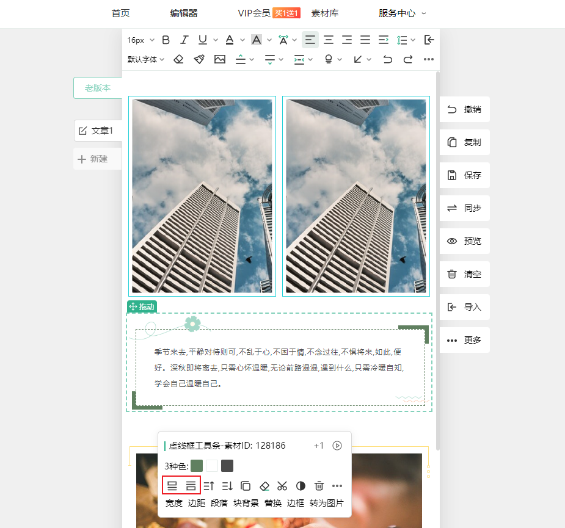Click the side margin spacing icon

(299, 59)
